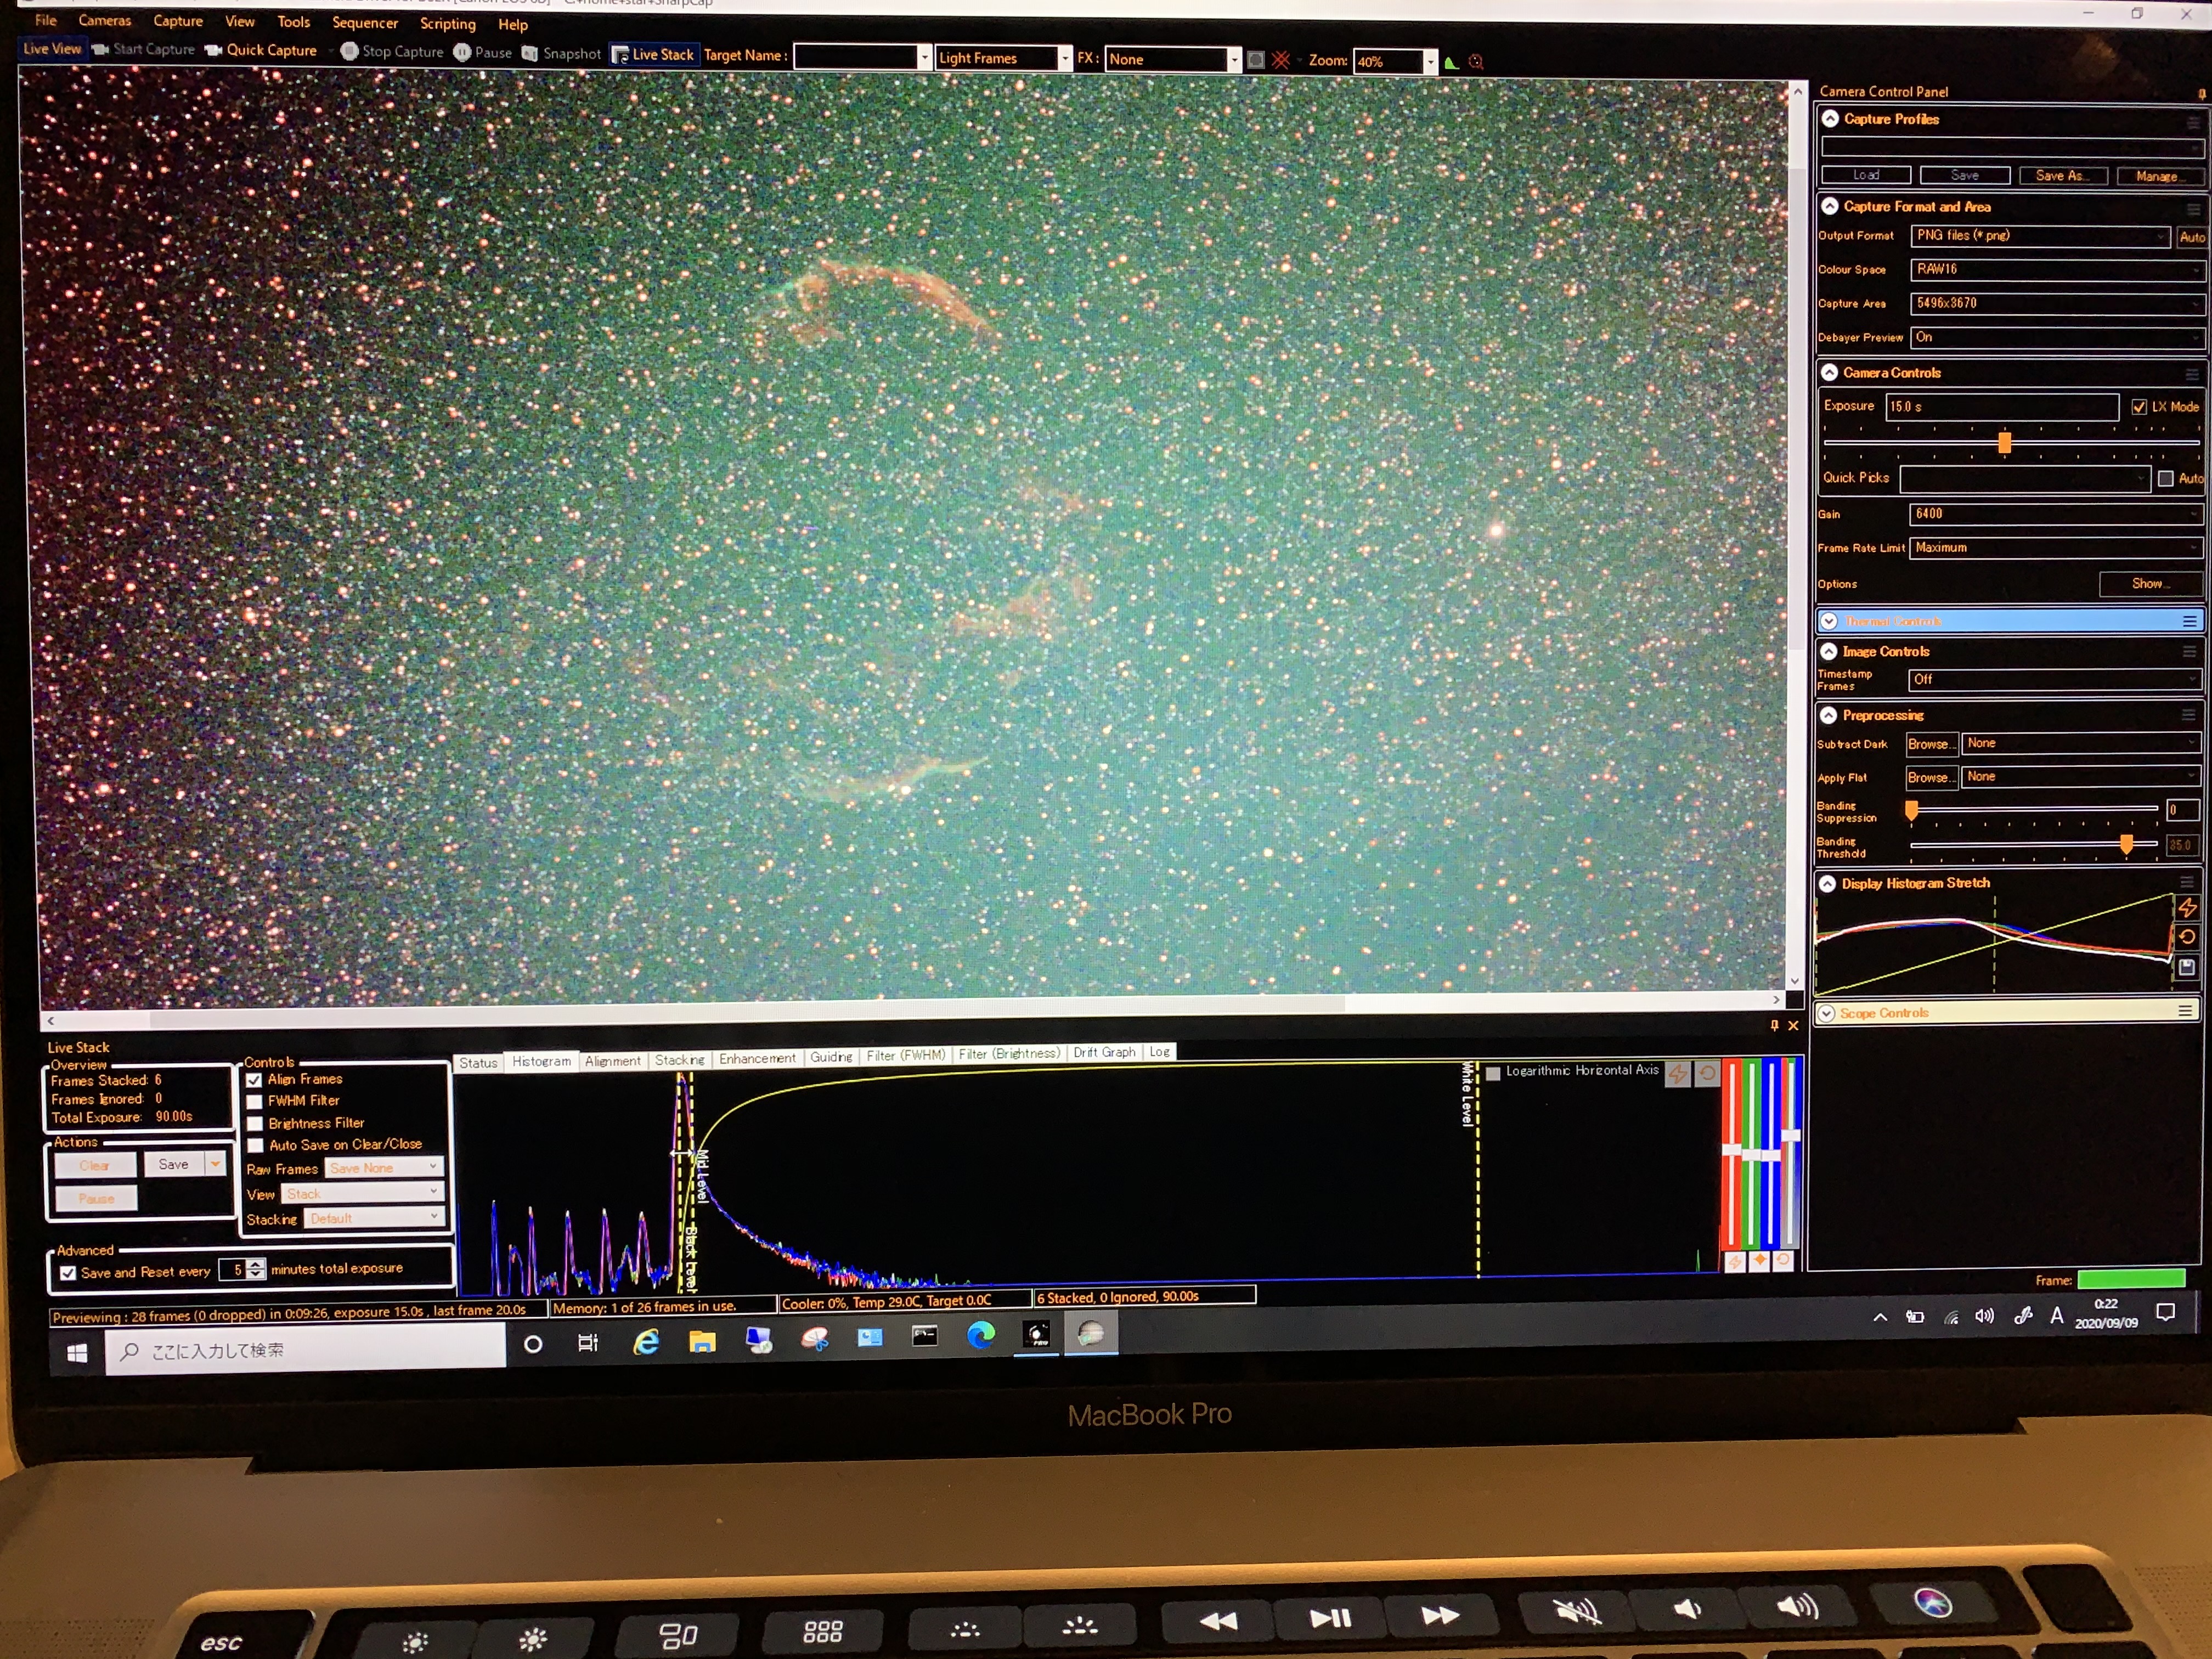
Task: Open the Zoom percentage dropdown
Action: (x=1430, y=62)
